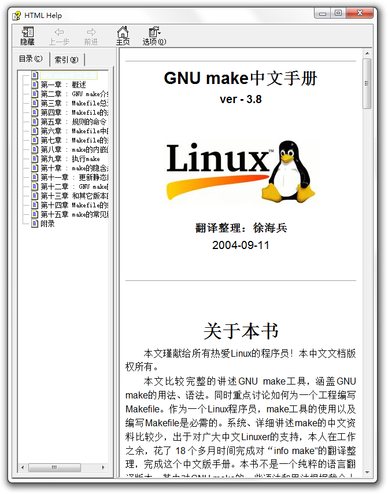Open 第三章 : Makefile总述 topic

pyautogui.click(x=74, y=103)
